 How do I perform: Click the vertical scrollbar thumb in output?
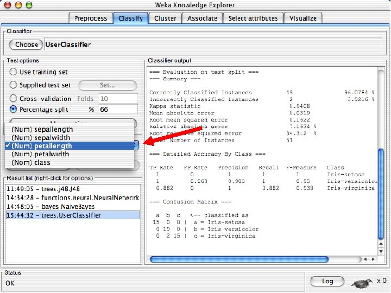pyautogui.click(x=381, y=194)
